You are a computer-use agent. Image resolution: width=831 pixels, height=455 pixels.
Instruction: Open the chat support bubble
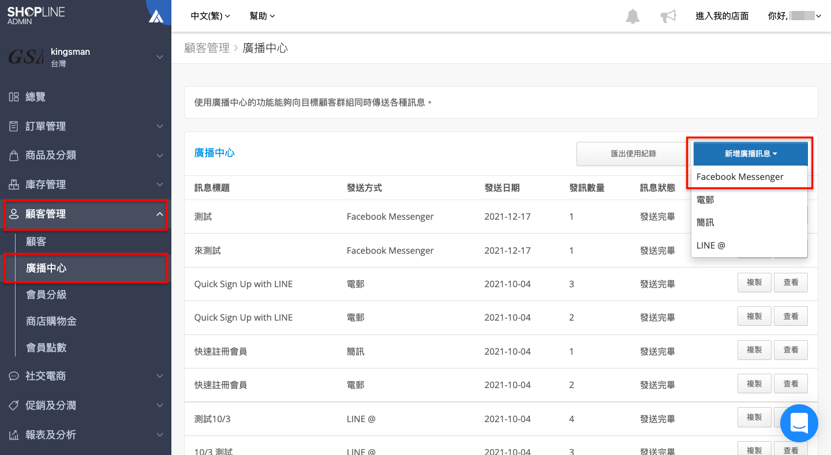[x=799, y=423]
